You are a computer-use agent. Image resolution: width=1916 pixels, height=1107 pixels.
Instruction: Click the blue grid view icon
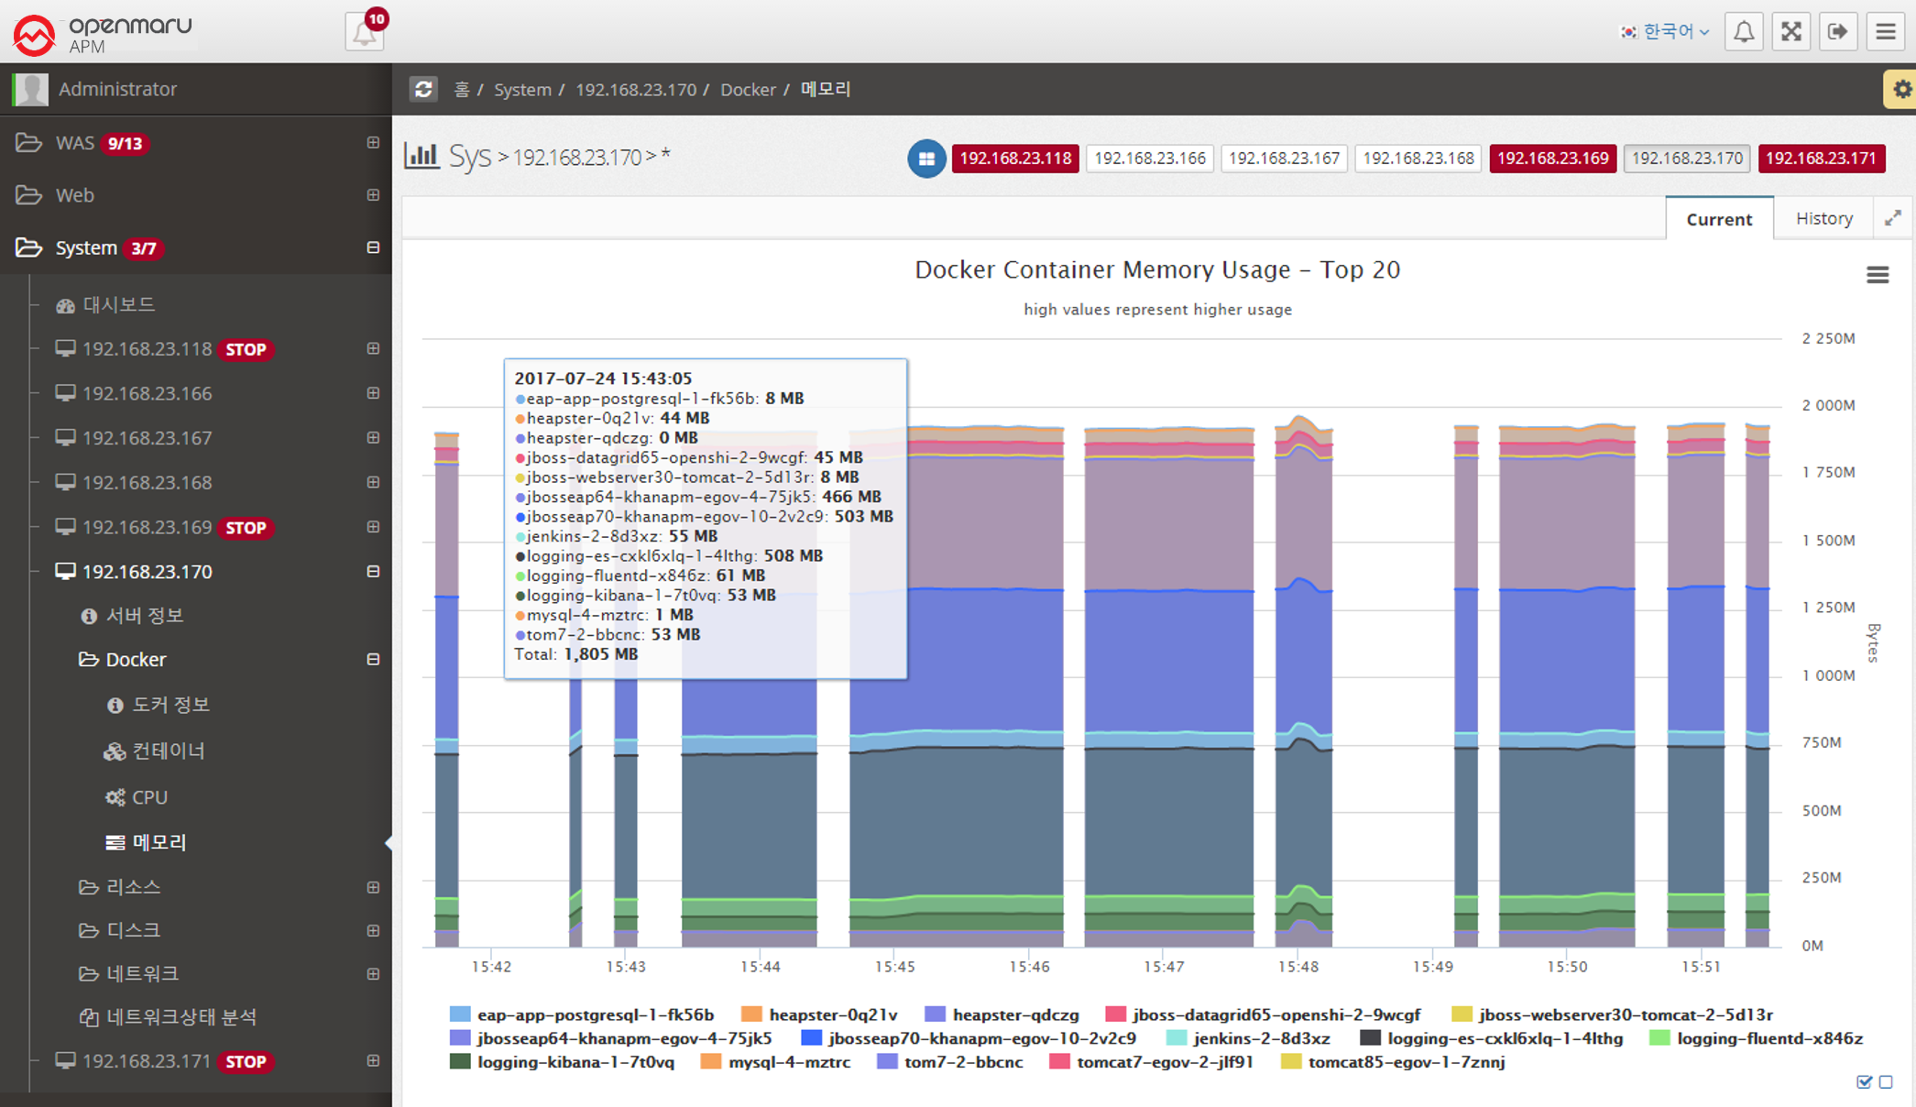tap(926, 159)
